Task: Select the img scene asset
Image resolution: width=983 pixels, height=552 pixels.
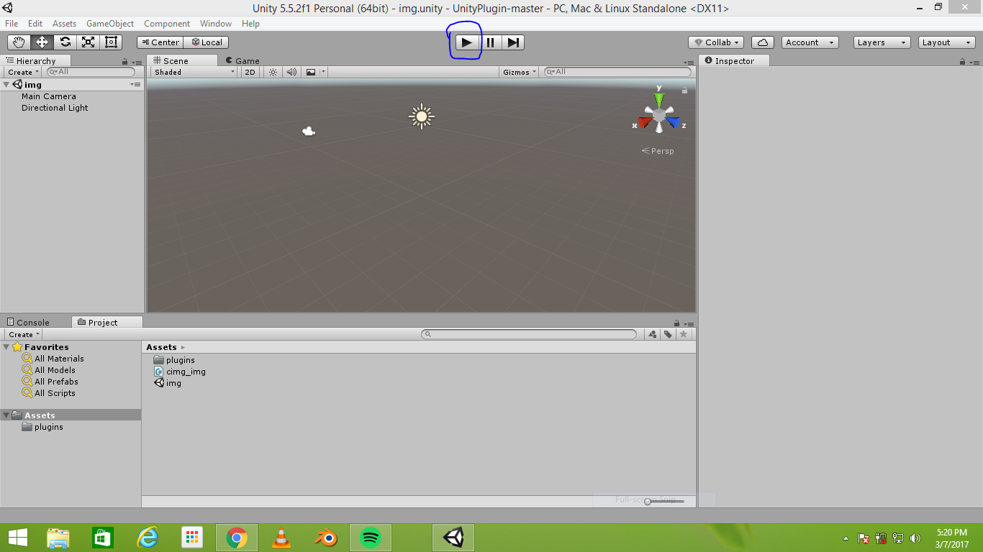Action: pos(168,383)
